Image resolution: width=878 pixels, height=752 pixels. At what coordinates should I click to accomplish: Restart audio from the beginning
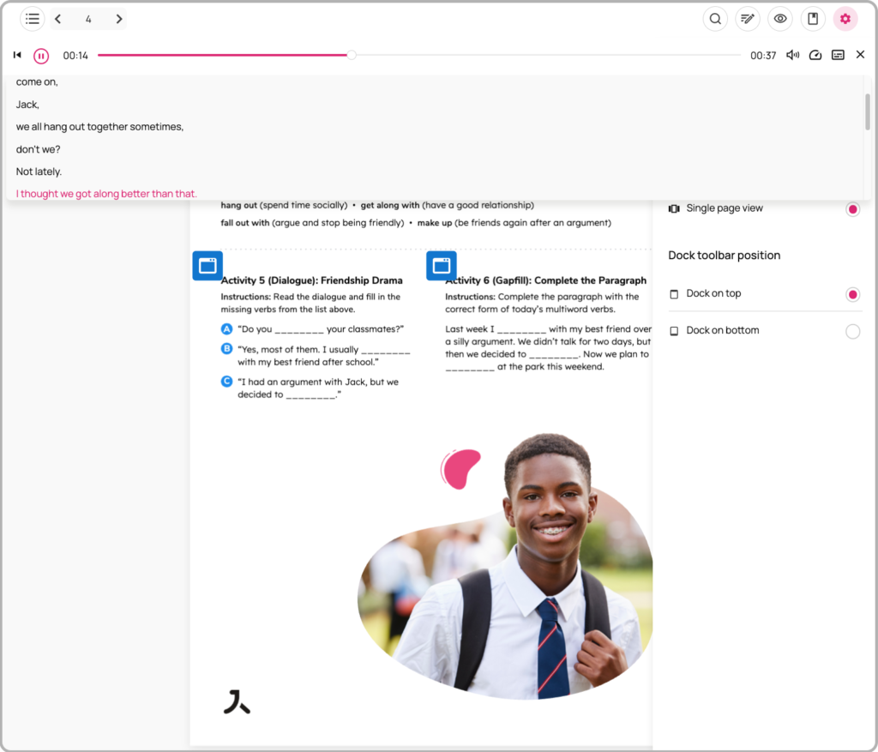[x=17, y=55]
